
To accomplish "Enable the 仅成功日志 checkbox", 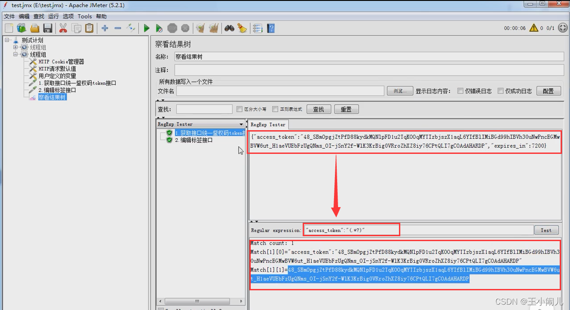I will [x=501, y=91].
